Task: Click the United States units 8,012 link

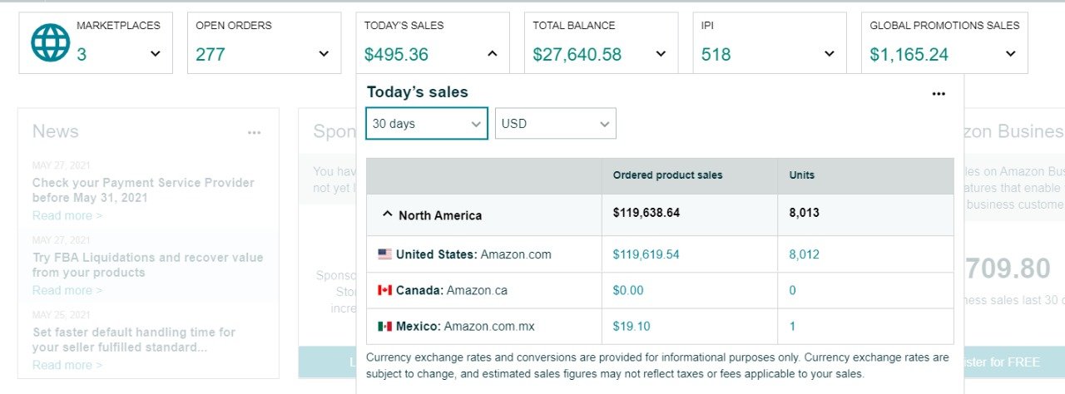Action: point(805,254)
